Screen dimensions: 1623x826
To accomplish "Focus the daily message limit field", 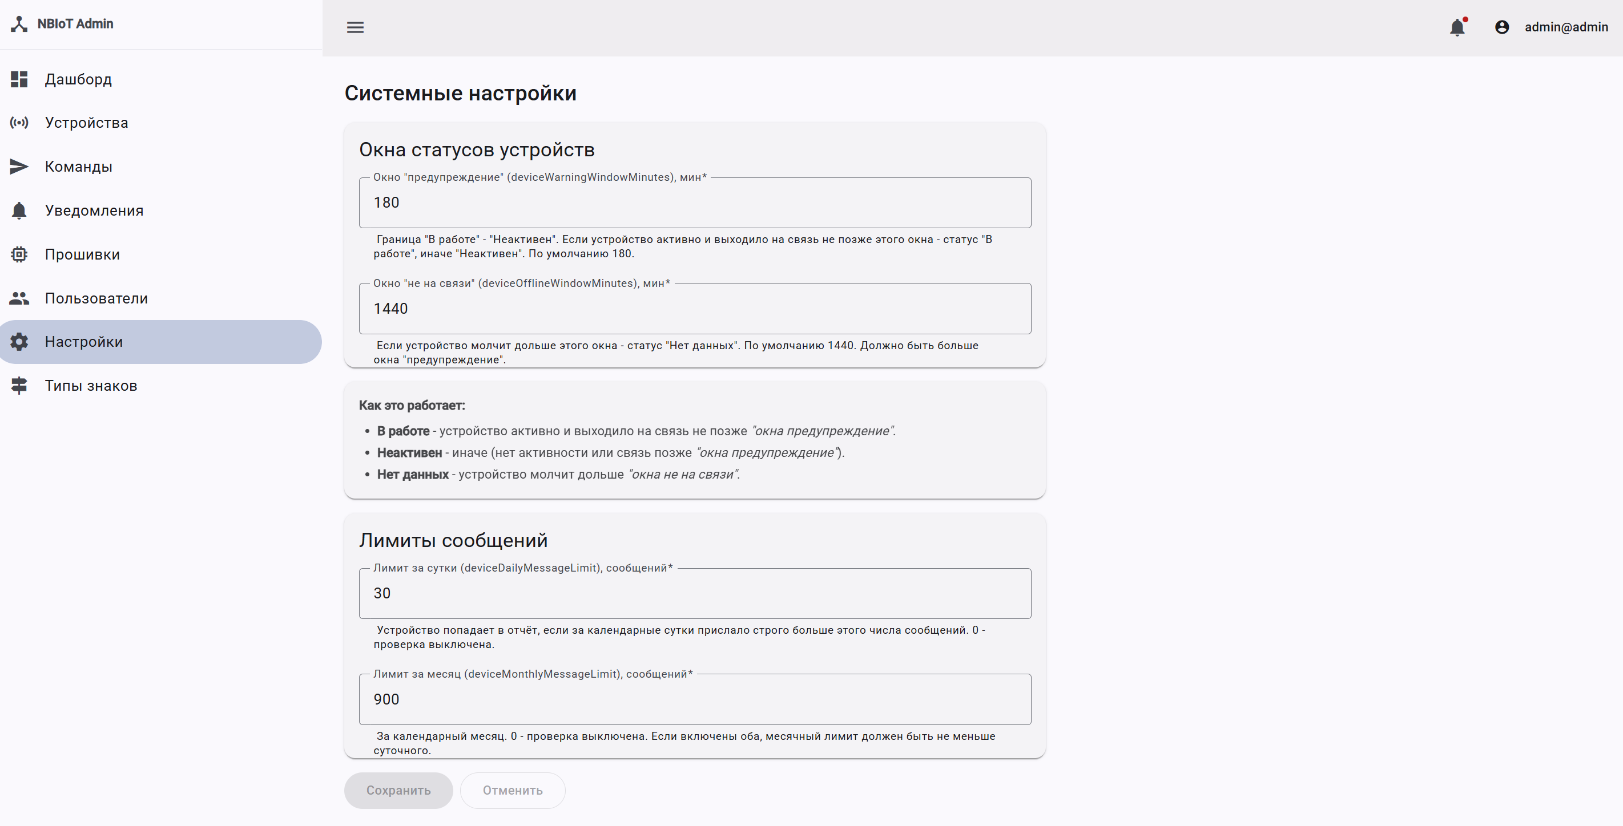I will point(695,593).
